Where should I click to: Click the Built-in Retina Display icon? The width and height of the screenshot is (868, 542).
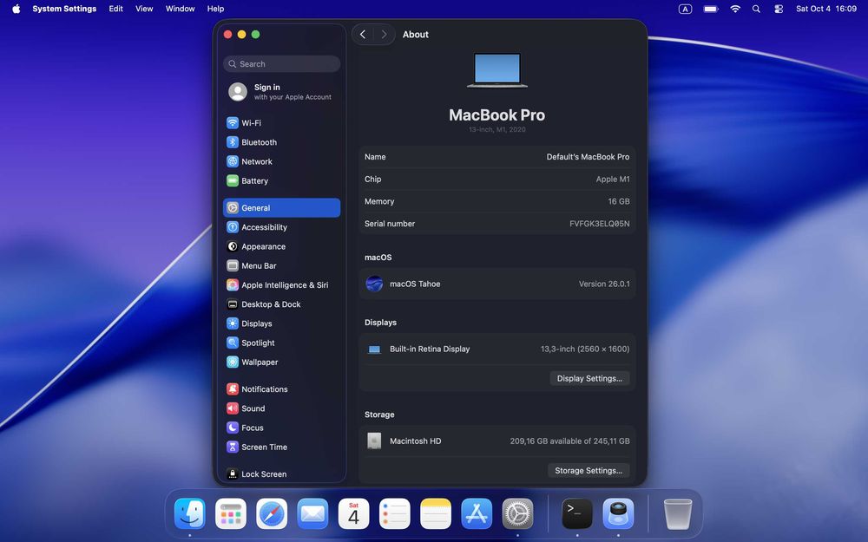(374, 349)
